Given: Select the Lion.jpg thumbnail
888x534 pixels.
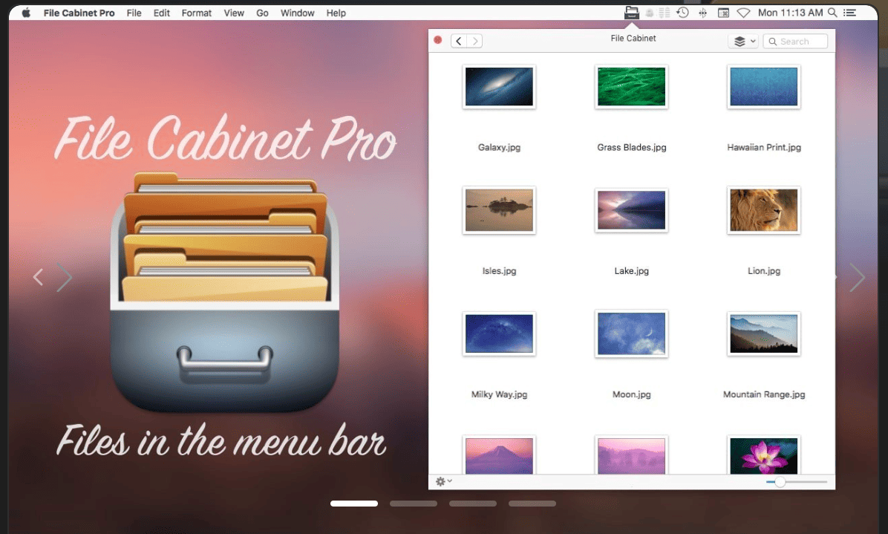Looking at the screenshot, I should [764, 210].
